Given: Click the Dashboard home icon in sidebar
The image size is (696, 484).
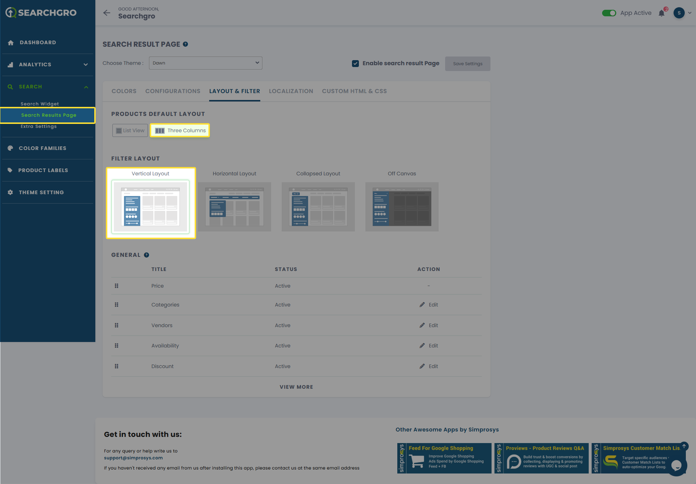Looking at the screenshot, I should [x=11, y=43].
